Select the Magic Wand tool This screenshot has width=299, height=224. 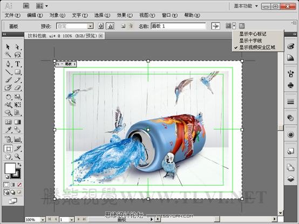pyautogui.click(x=8, y=55)
